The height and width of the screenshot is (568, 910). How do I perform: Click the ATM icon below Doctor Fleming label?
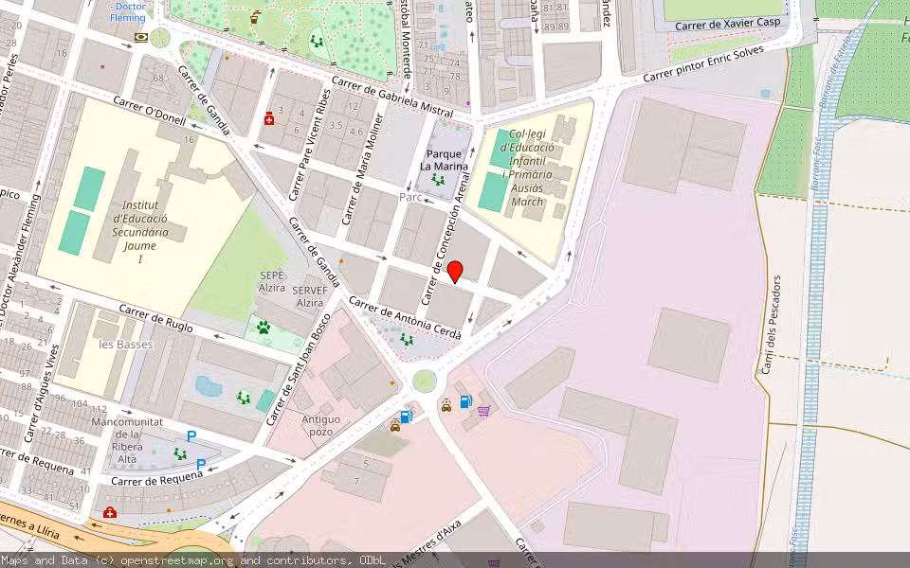[x=141, y=38]
